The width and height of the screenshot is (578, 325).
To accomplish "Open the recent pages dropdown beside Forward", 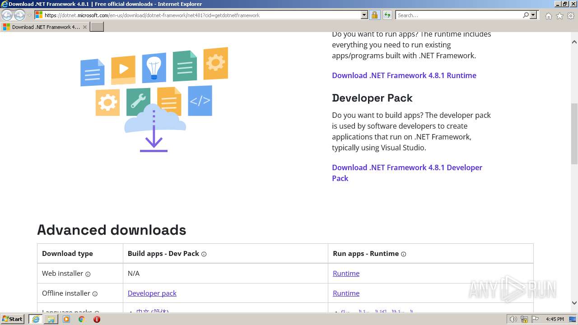I will (29, 15).
